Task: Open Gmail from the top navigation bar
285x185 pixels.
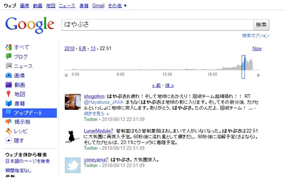Action: pyautogui.click(x=98, y=6)
